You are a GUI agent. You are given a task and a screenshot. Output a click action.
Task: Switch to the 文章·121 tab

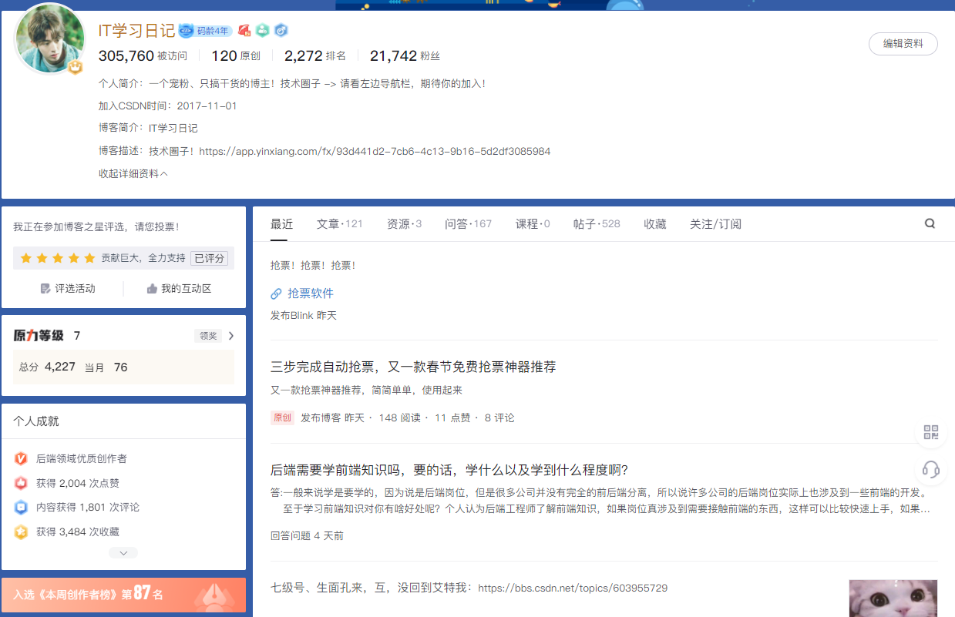tap(340, 224)
